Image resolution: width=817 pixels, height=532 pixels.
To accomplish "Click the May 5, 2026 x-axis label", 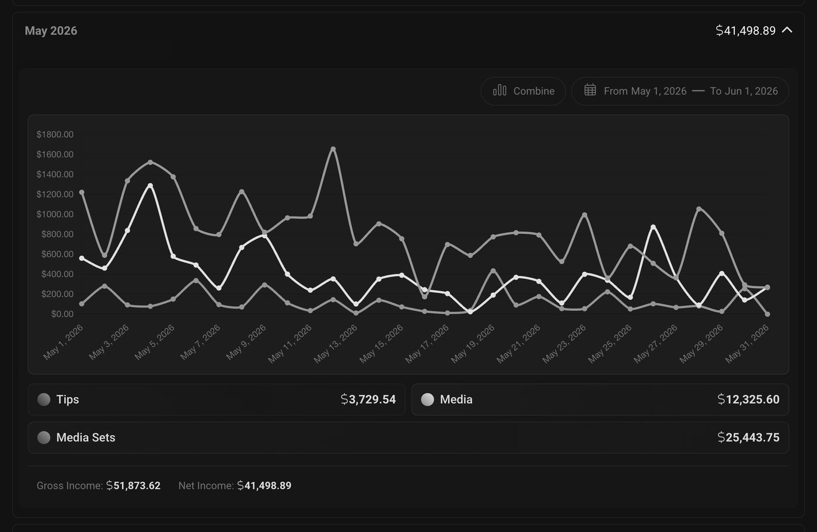I will pyautogui.click(x=155, y=342).
